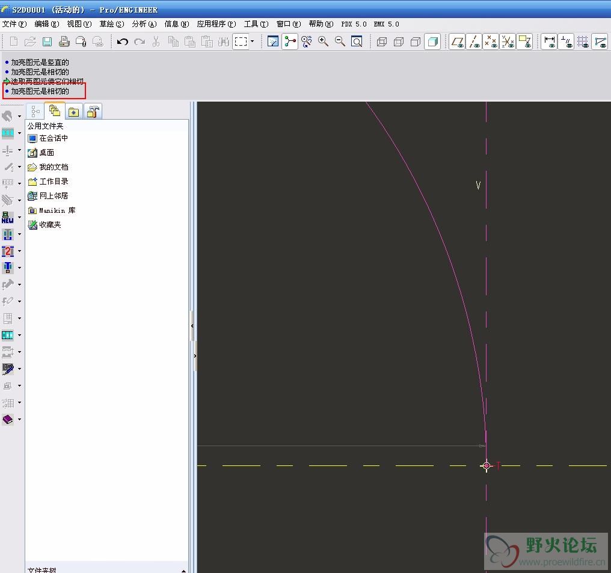Open the 文件 (File) menu
This screenshot has width=611, height=573.
tap(14, 24)
